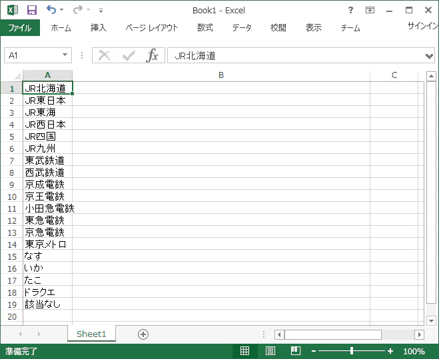Select row 5 header
This screenshot has width=439, height=359.
tap(11, 137)
